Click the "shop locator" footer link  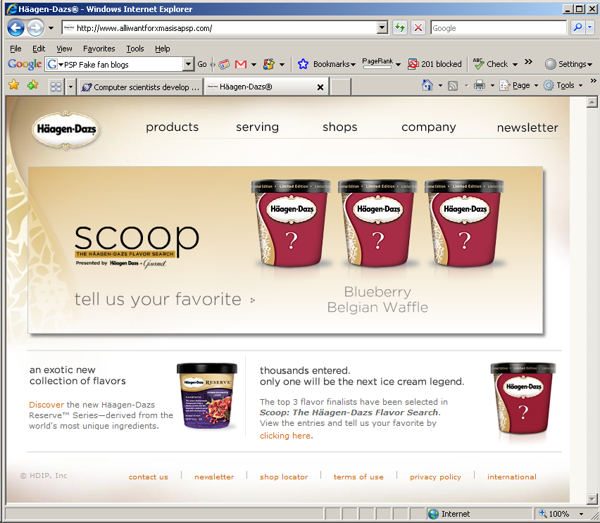(283, 477)
